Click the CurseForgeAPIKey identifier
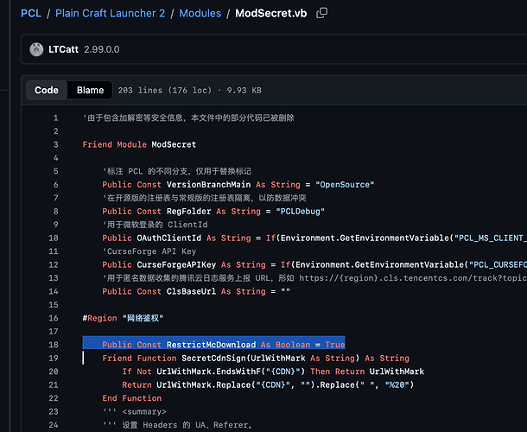This screenshot has width=527, height=432. coord(176,265)
